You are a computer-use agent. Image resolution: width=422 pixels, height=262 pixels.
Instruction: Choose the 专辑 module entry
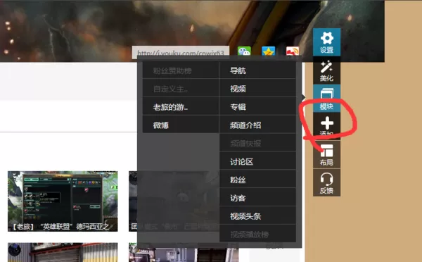pyautogui.click(x=257, y=107)
